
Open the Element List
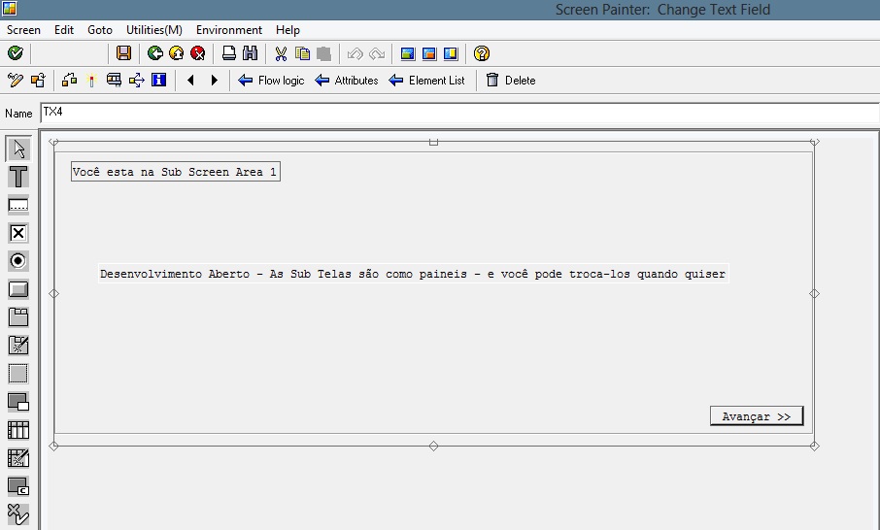[426, 81]
